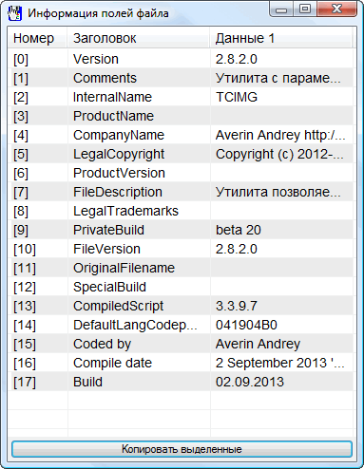The height and width of the screenshot is (469, 364).
Task: Select the Comments row
Action: click(x=181, y=78)
